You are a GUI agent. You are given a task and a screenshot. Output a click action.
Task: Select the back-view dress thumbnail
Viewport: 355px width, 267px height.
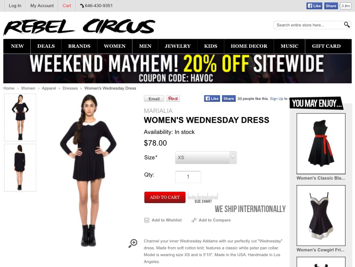pyautogui.click(x=20, y=168)
